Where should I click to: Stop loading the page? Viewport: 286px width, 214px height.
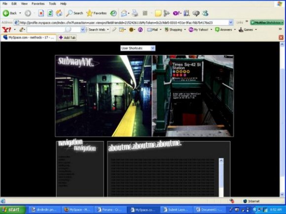[41, 13]
